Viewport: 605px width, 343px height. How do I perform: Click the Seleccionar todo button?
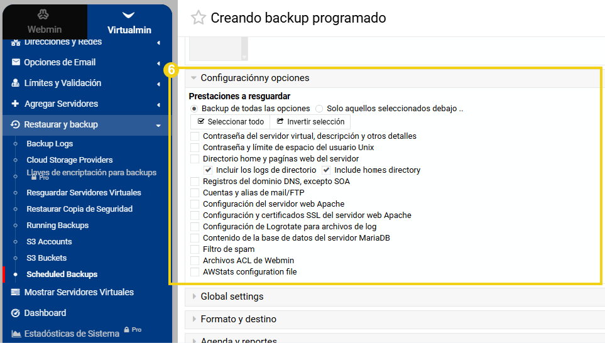231,122
